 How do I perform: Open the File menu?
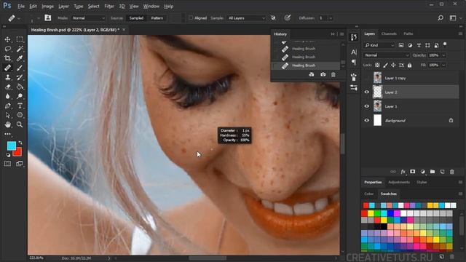tap(21, 7)
